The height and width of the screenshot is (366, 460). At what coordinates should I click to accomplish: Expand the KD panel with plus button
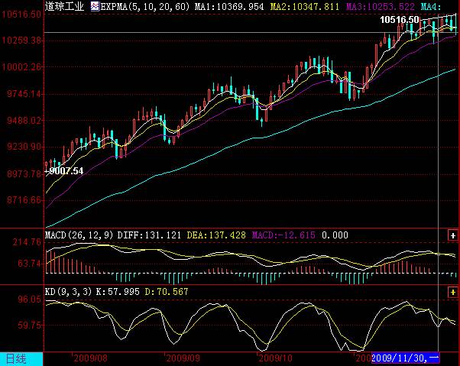pyautogui.click(x=452, y=292)
